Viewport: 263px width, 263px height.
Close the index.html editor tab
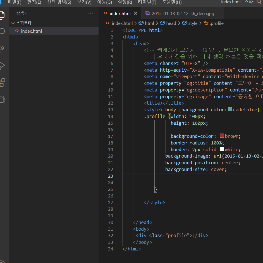tap(135, 13)
